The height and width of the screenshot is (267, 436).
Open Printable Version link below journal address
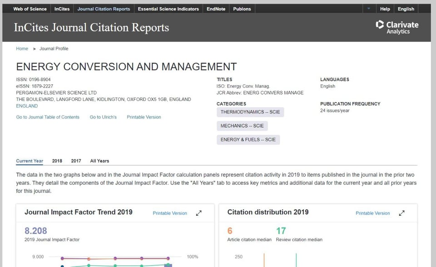coord(144,117)
